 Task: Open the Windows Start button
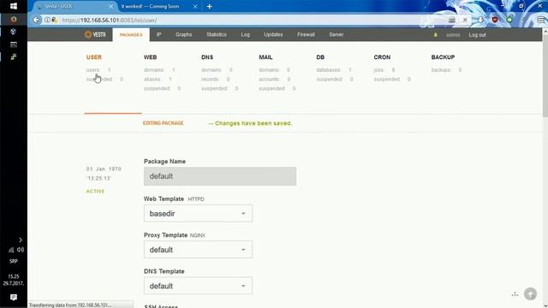click(x=14, y=6)
